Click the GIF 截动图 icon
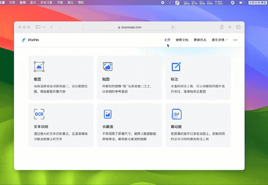Viewport: 268px width, 185px height. pos(176,114)
